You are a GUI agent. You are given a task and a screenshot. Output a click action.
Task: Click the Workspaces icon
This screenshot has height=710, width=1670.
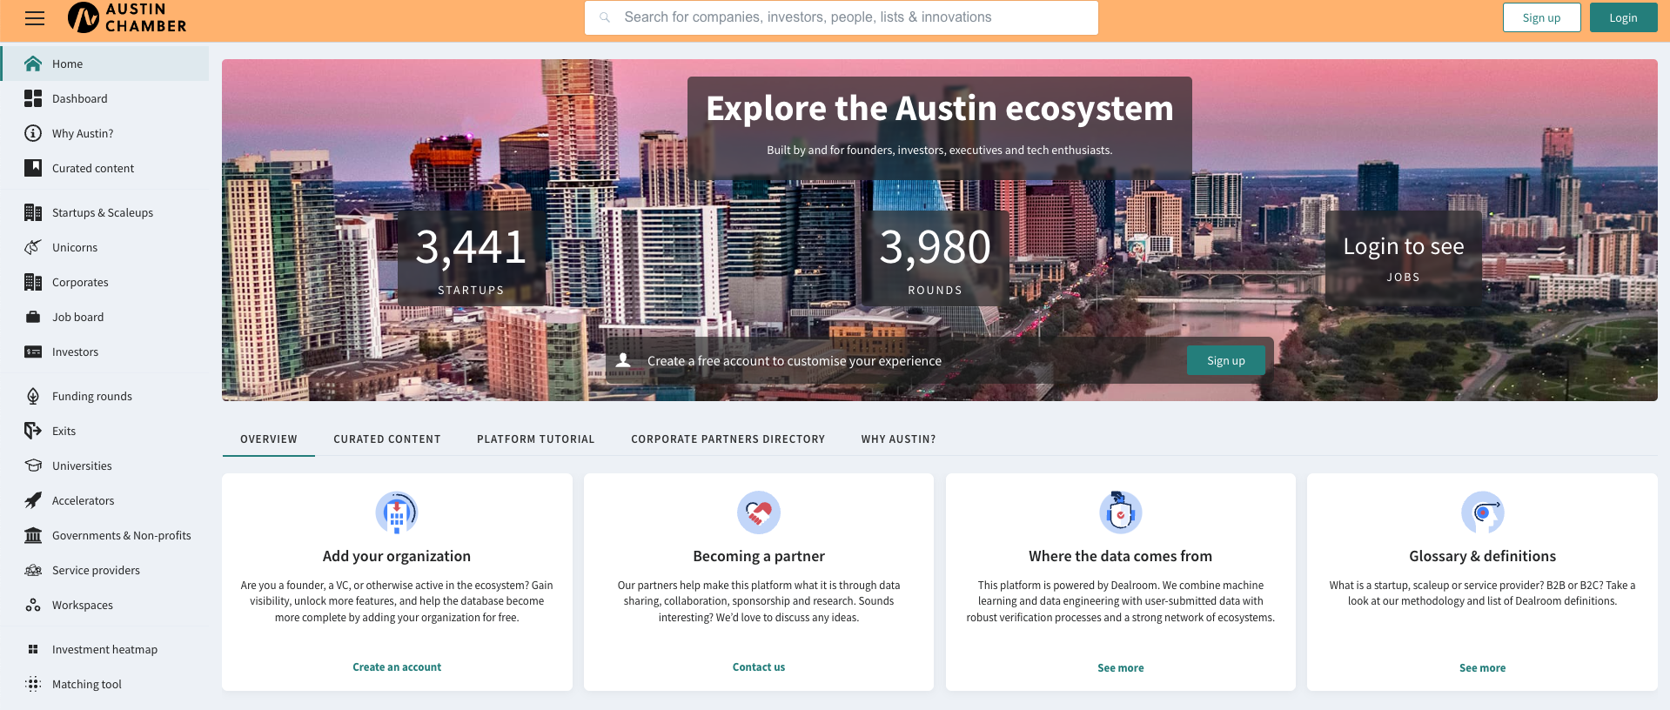33,605
